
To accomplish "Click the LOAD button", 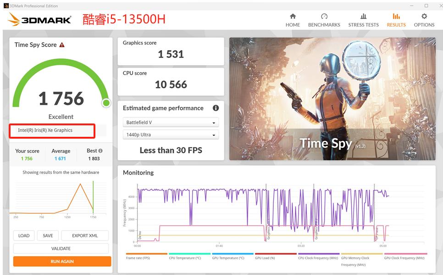I will point(24,236).
